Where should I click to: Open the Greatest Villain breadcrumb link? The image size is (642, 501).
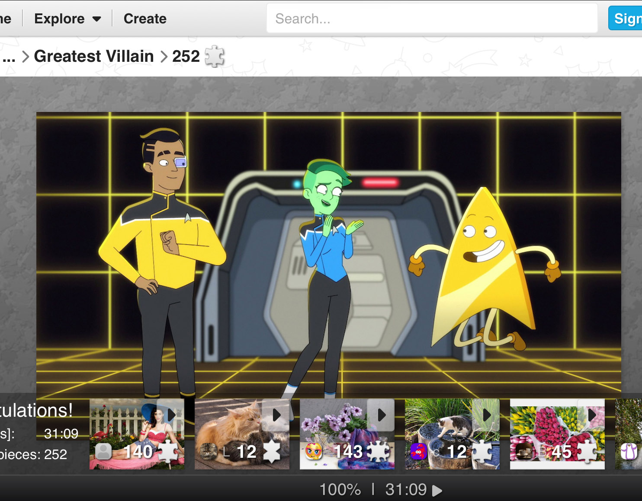point(94,56)
